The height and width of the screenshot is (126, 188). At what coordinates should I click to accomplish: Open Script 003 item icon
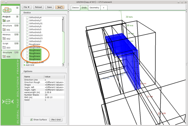point(4,48)
